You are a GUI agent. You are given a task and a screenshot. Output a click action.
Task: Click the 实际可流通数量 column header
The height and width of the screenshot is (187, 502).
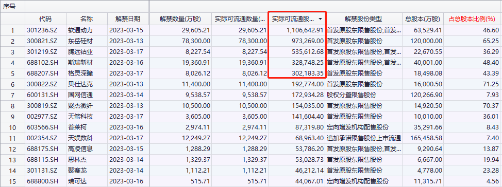coord(240,19)
